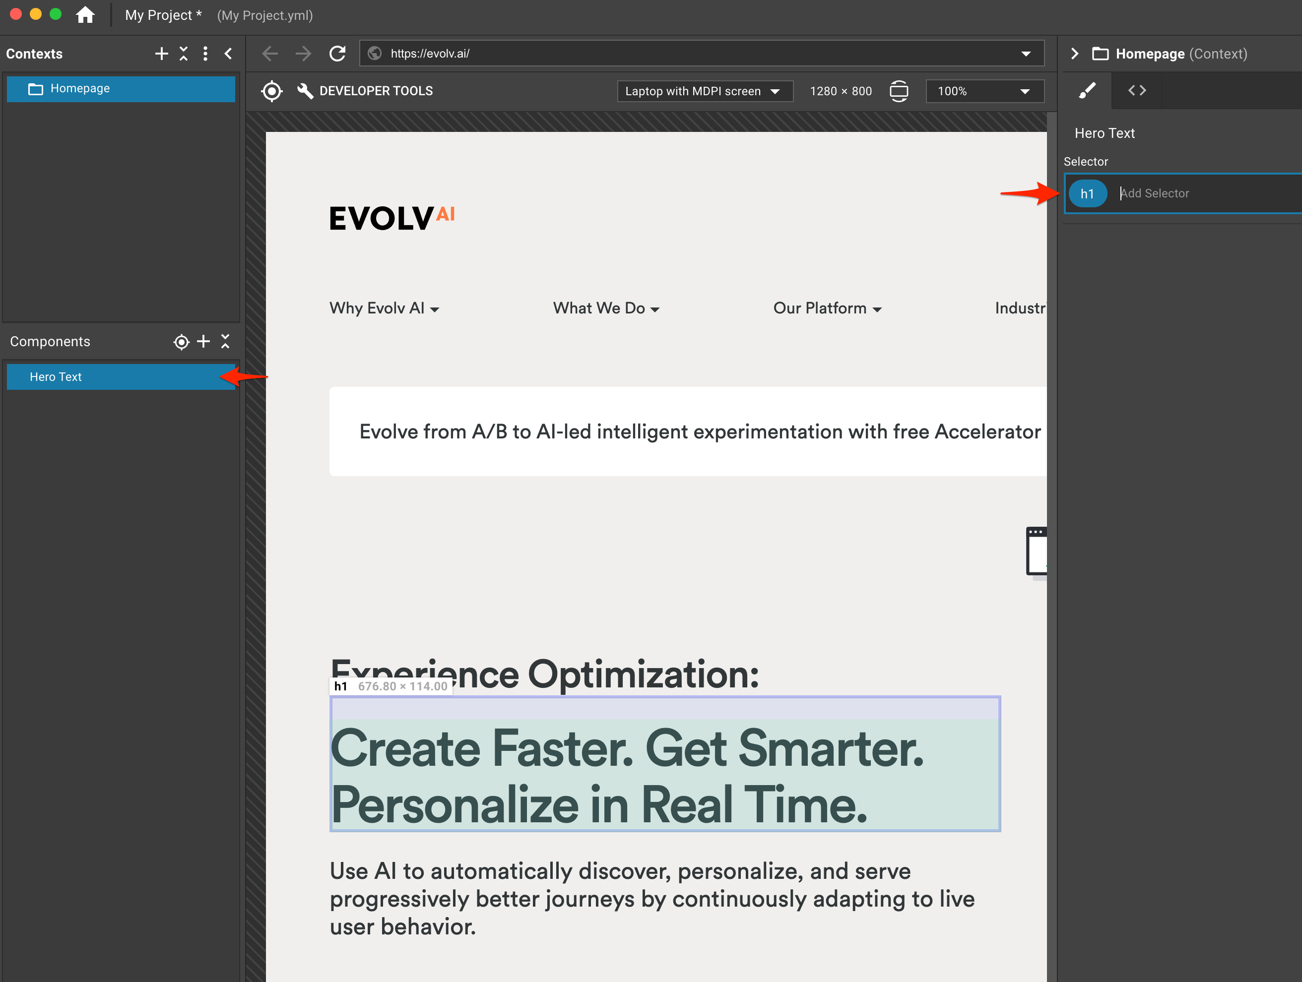
Task: Go back in the browser preview
Action: (270, 54)
